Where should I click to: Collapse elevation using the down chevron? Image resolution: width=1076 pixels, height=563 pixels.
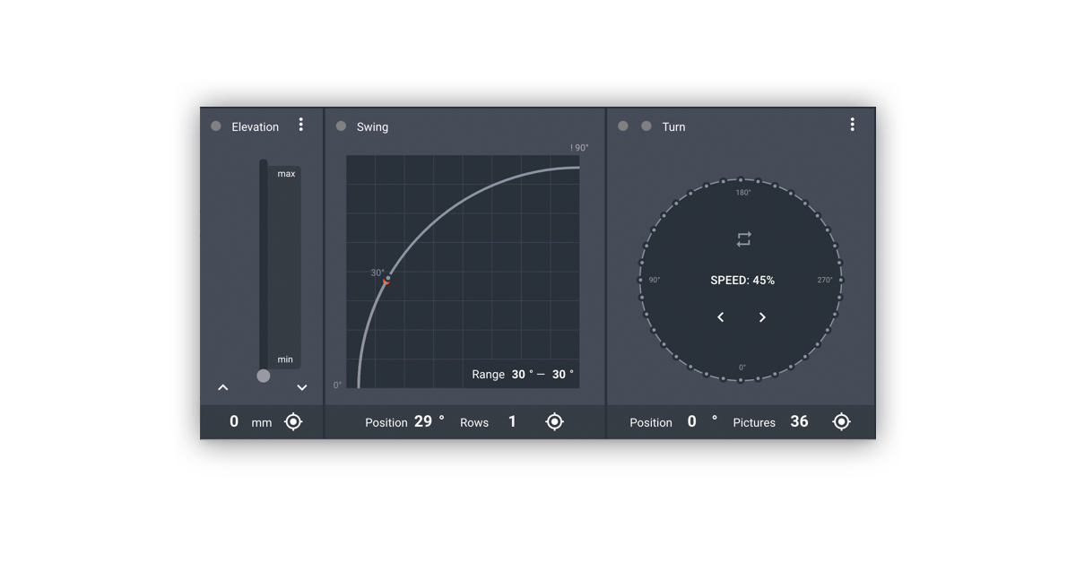tap(302, 387)
